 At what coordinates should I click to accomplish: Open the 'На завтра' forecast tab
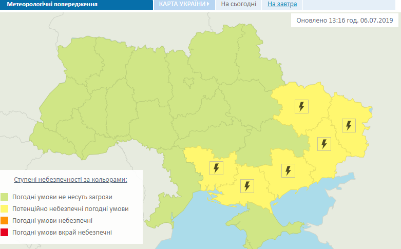282,5
